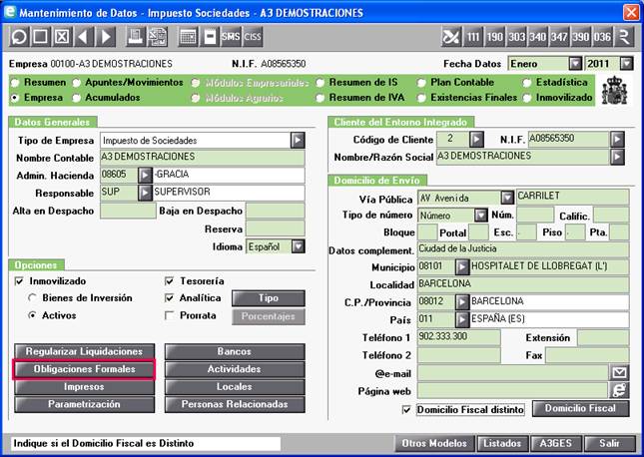Click the Obligaciones Formales button
This screenshot has width=644, height=457.
pos(84,369)
